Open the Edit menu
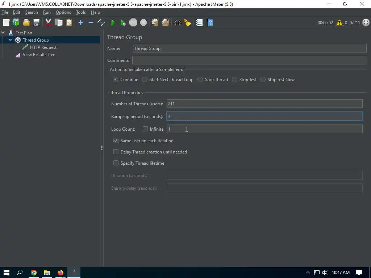 (17, 12)
